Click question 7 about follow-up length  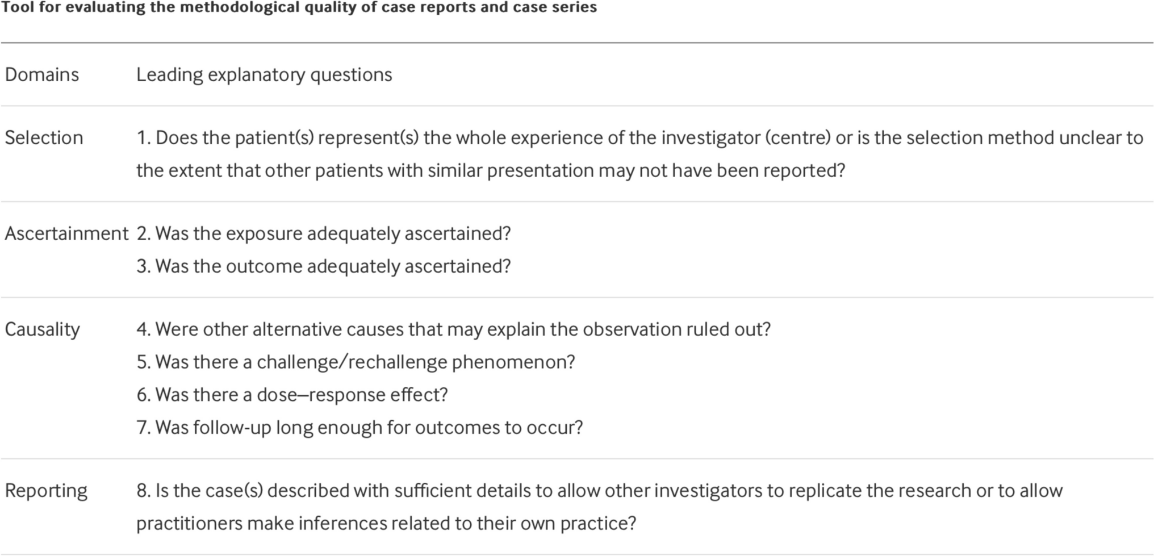point(359,427)
